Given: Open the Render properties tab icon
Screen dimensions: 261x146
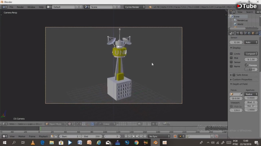Looking at the screenshot, I should coord(237,33).
